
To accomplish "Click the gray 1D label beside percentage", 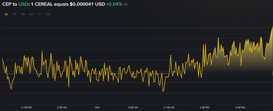I will tap(125, 5).
